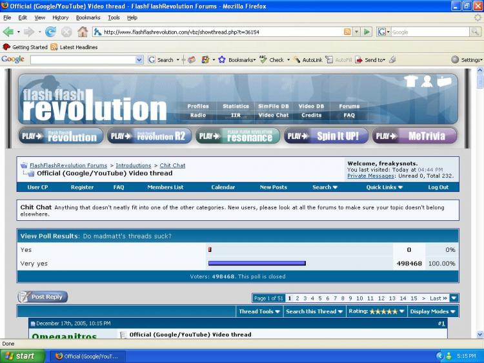Open the View menu
The height and width of the screenshot is (363, 484).
(x=39, y=17)
